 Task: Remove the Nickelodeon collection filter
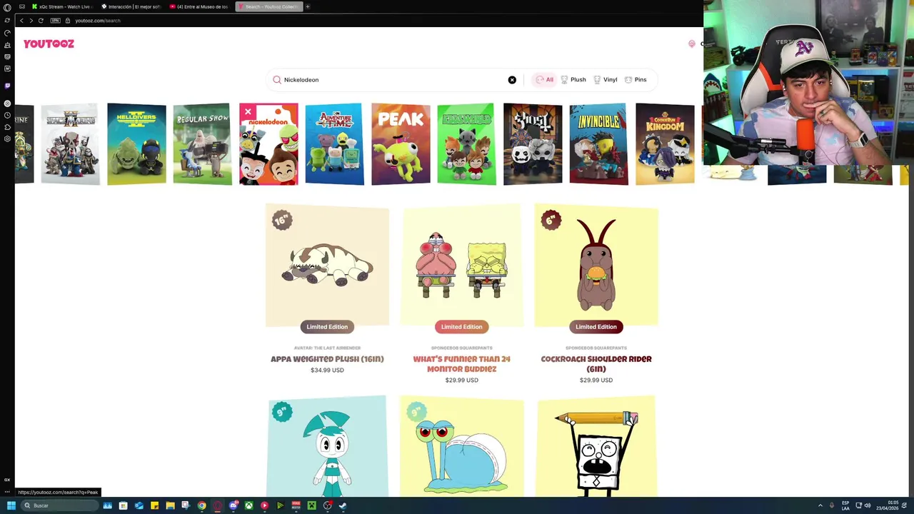tap(248, 112)
